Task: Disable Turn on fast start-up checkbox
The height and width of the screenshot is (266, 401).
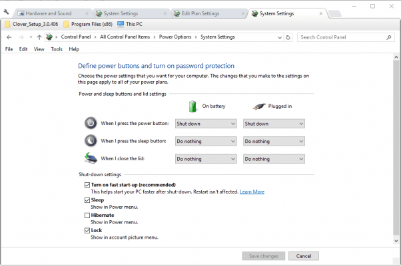Action: (87, 184)
